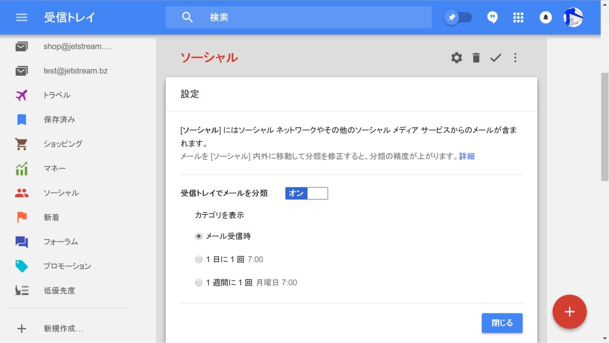Open the three-dot more options menu

[515, 58]
